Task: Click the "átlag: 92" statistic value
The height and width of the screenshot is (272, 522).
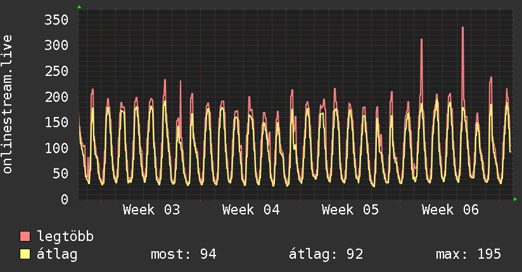Action: (x=326, y=254)
